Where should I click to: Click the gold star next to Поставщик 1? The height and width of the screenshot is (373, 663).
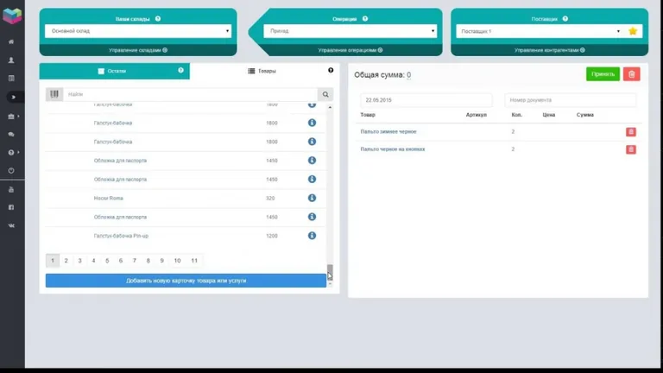coord(633,31)
